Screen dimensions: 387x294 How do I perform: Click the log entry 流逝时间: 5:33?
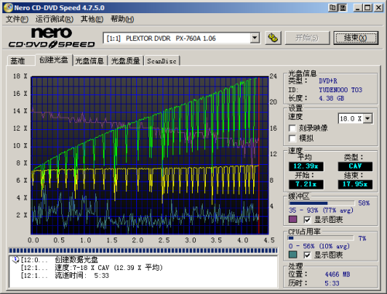pyautogui.click(x=82, y=275)
